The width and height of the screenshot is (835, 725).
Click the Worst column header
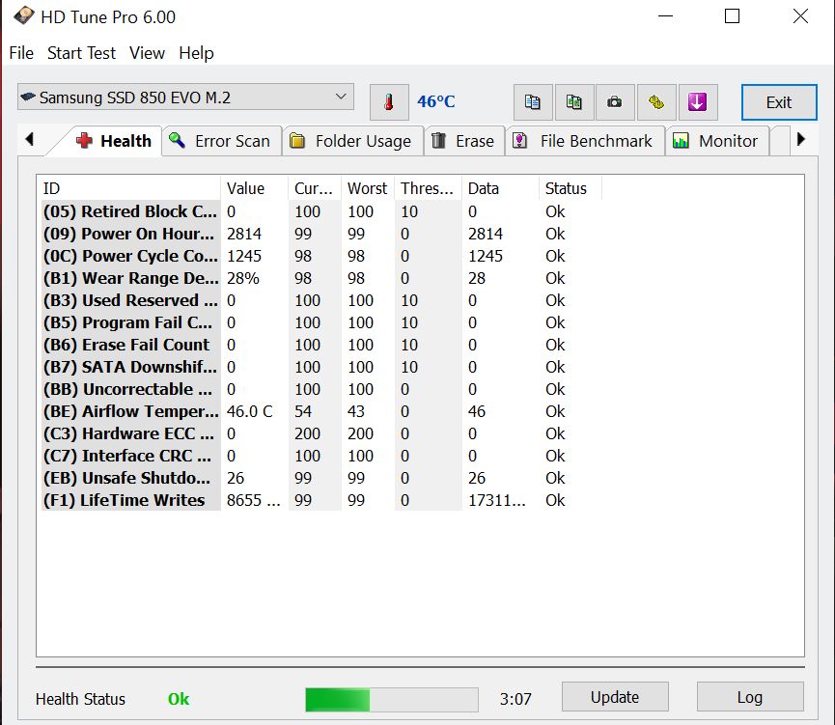click(x=368, y=188)
